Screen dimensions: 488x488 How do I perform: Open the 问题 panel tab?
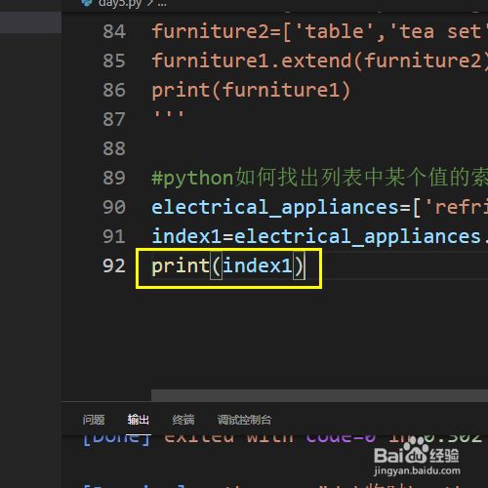(x=94, y=420)
